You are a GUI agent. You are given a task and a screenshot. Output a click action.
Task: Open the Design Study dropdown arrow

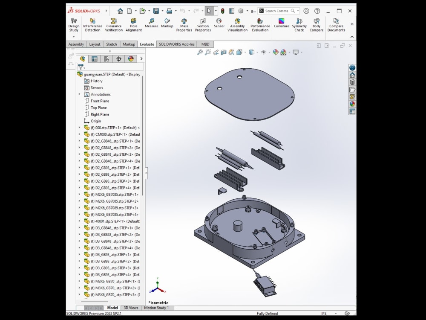[74, 37]
